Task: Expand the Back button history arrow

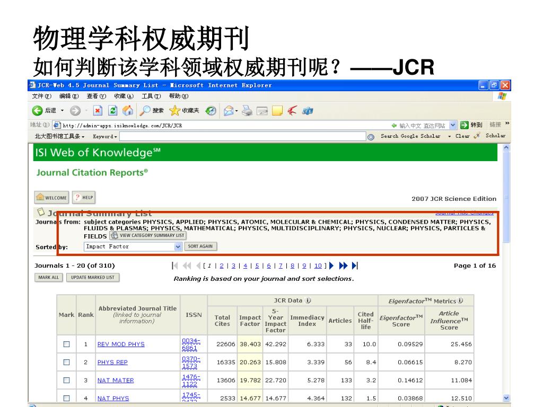Action: click(x=63, y=111)
